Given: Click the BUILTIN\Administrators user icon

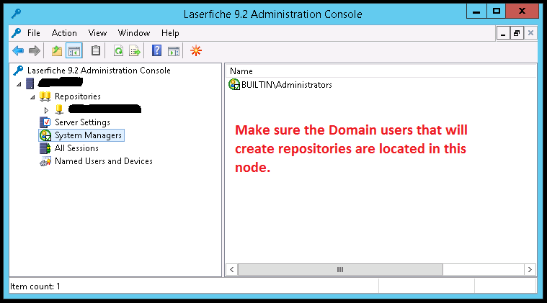Looking at the screenshot, I should coord(234,84).
